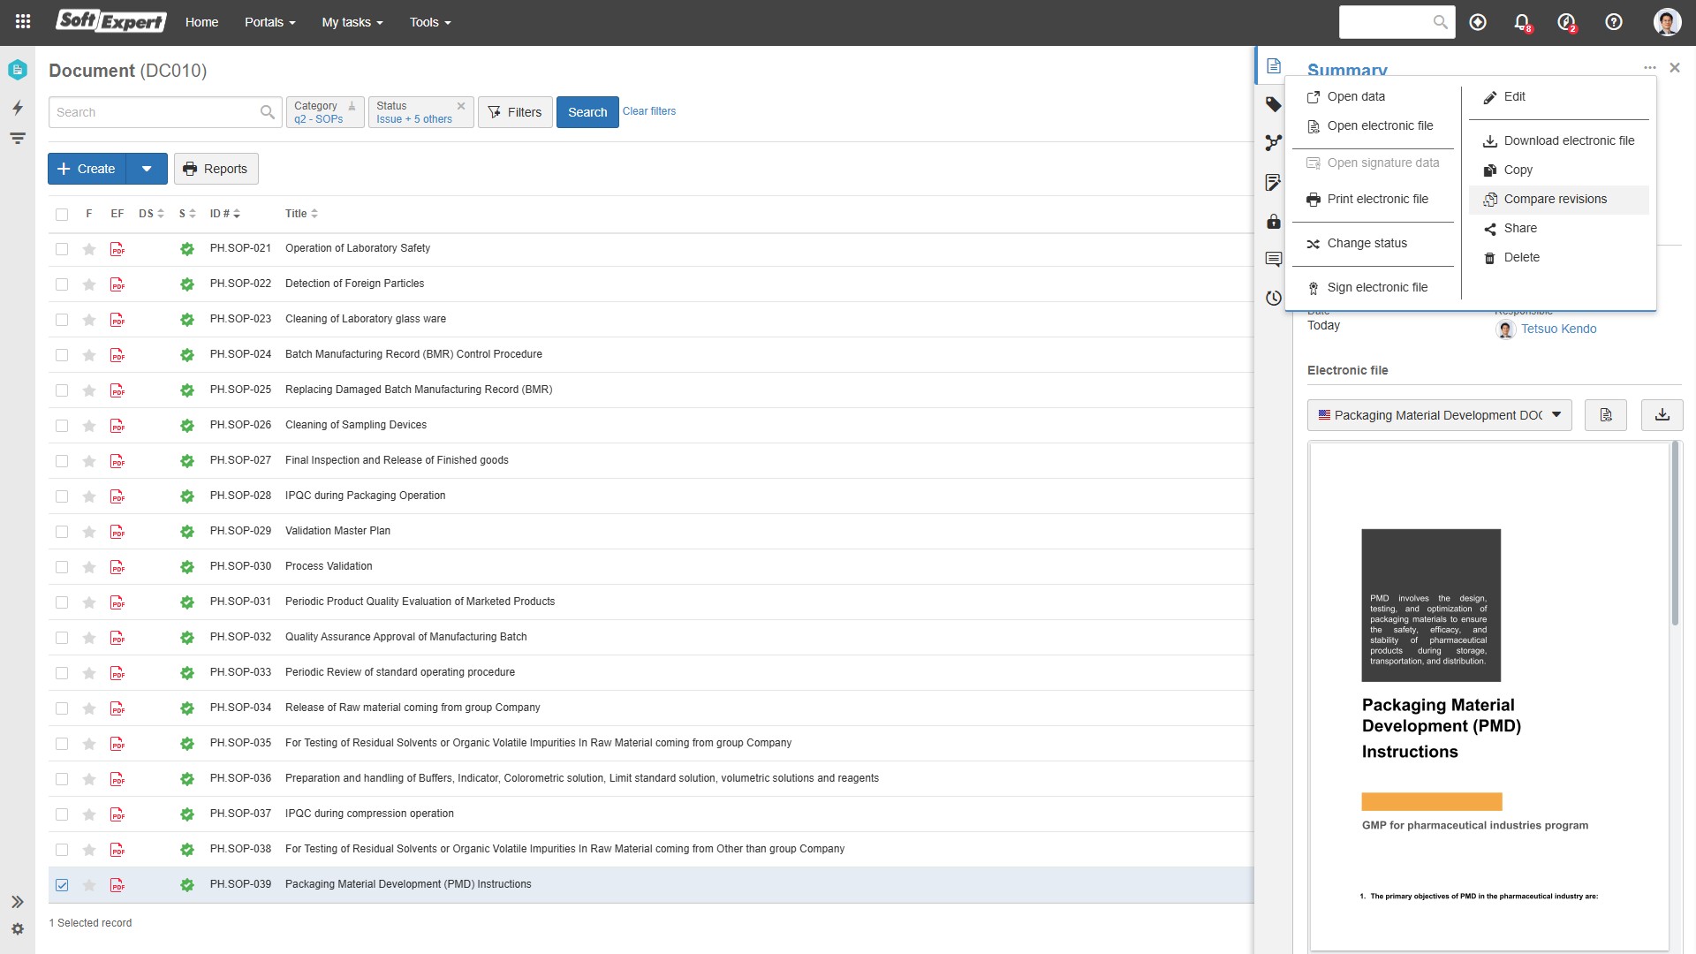Click the view electronic file icon button

pos(1606,415)
